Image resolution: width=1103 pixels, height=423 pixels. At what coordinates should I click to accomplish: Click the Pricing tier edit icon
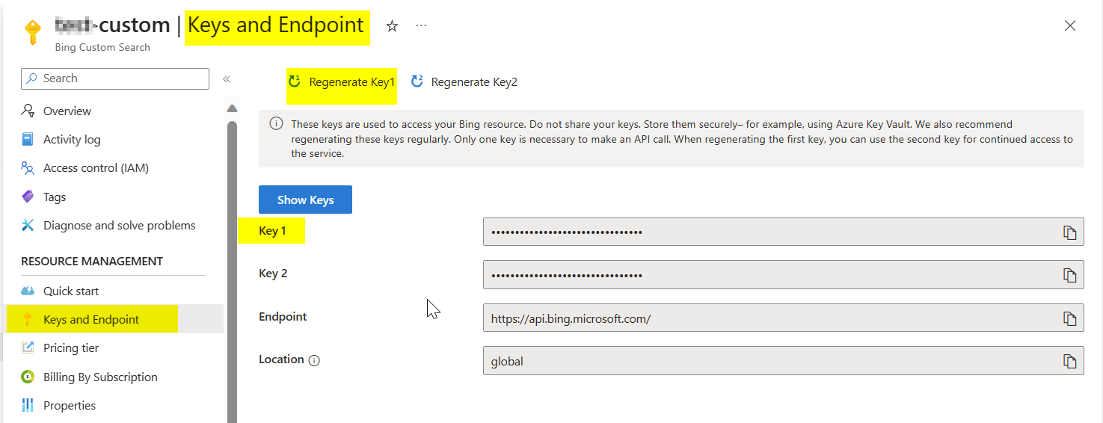click(28, 348)
